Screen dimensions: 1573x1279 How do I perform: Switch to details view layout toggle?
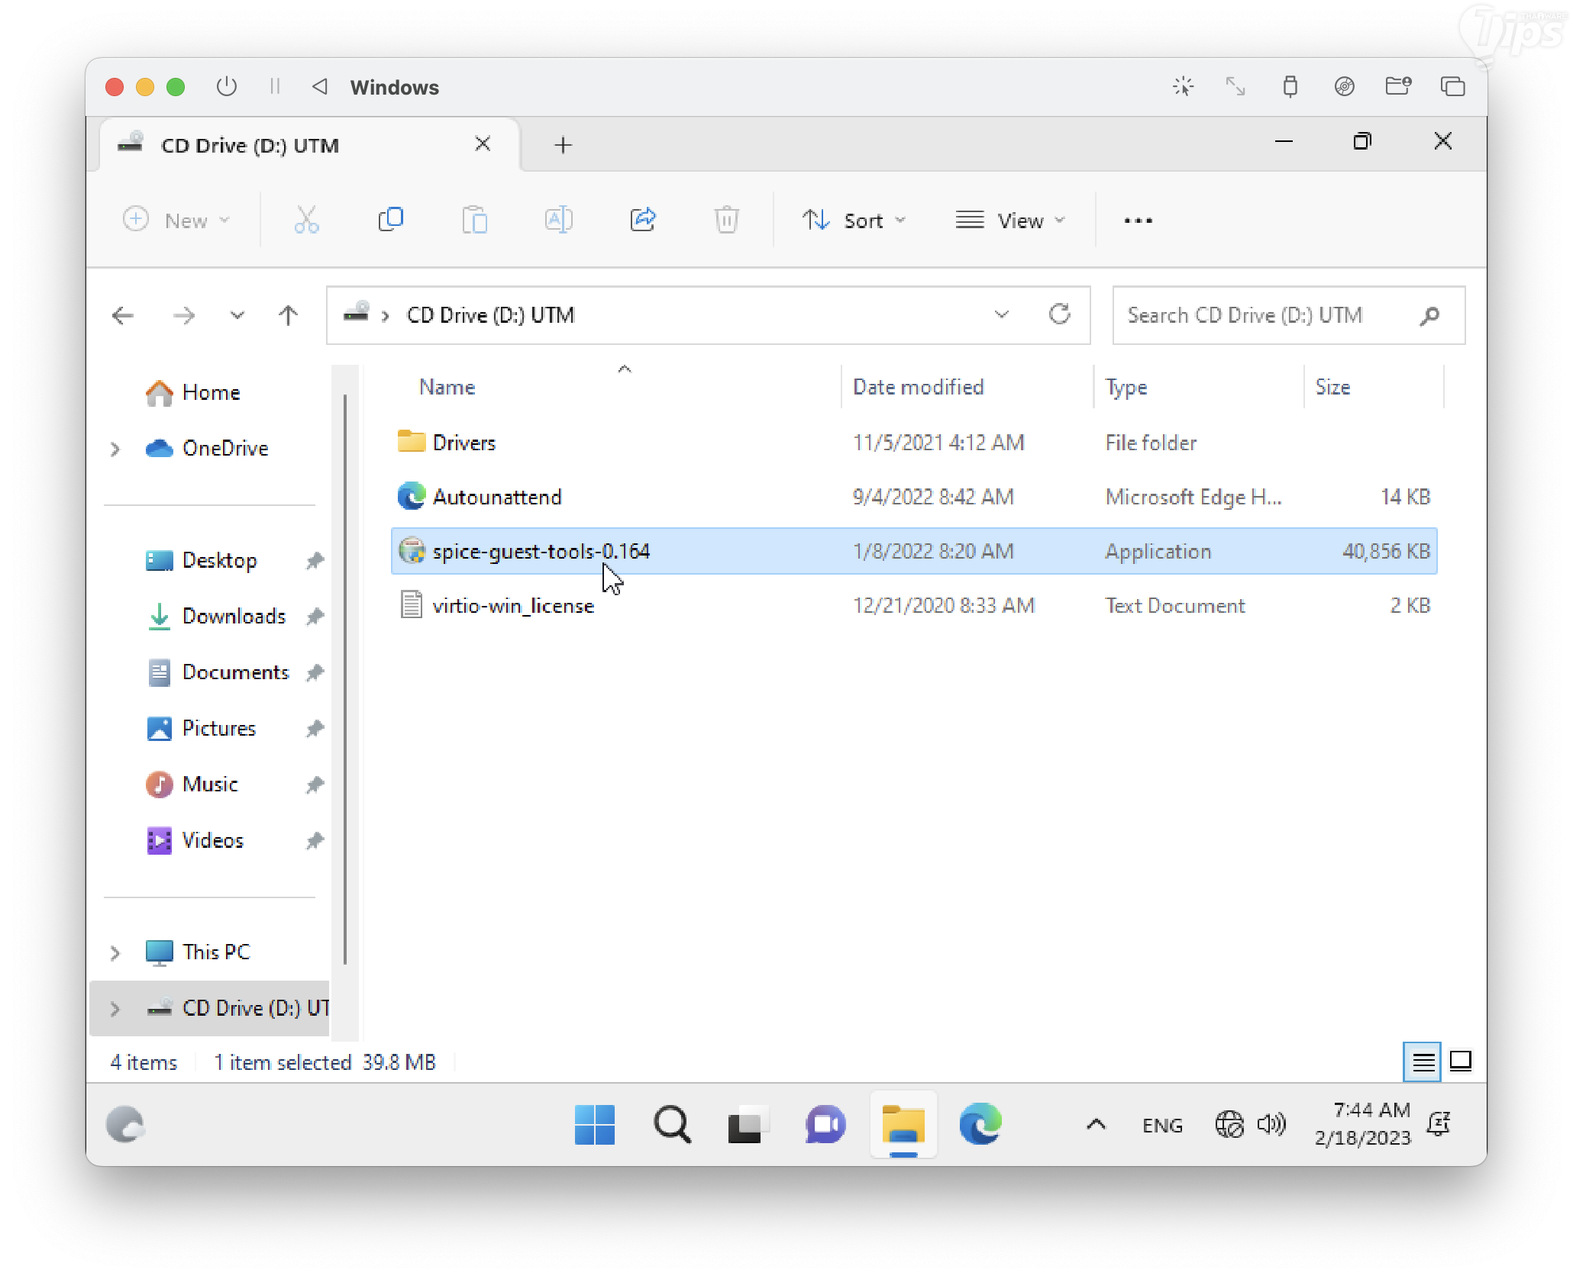click(x=1422, y=1062)
